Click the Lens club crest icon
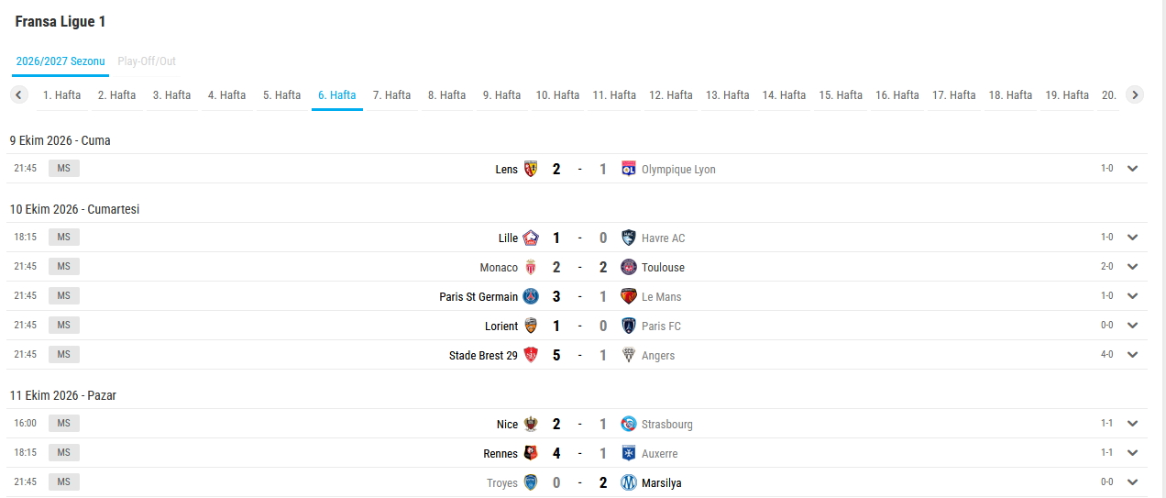The width and height of the screenshot is (1166, 498). 531,169
